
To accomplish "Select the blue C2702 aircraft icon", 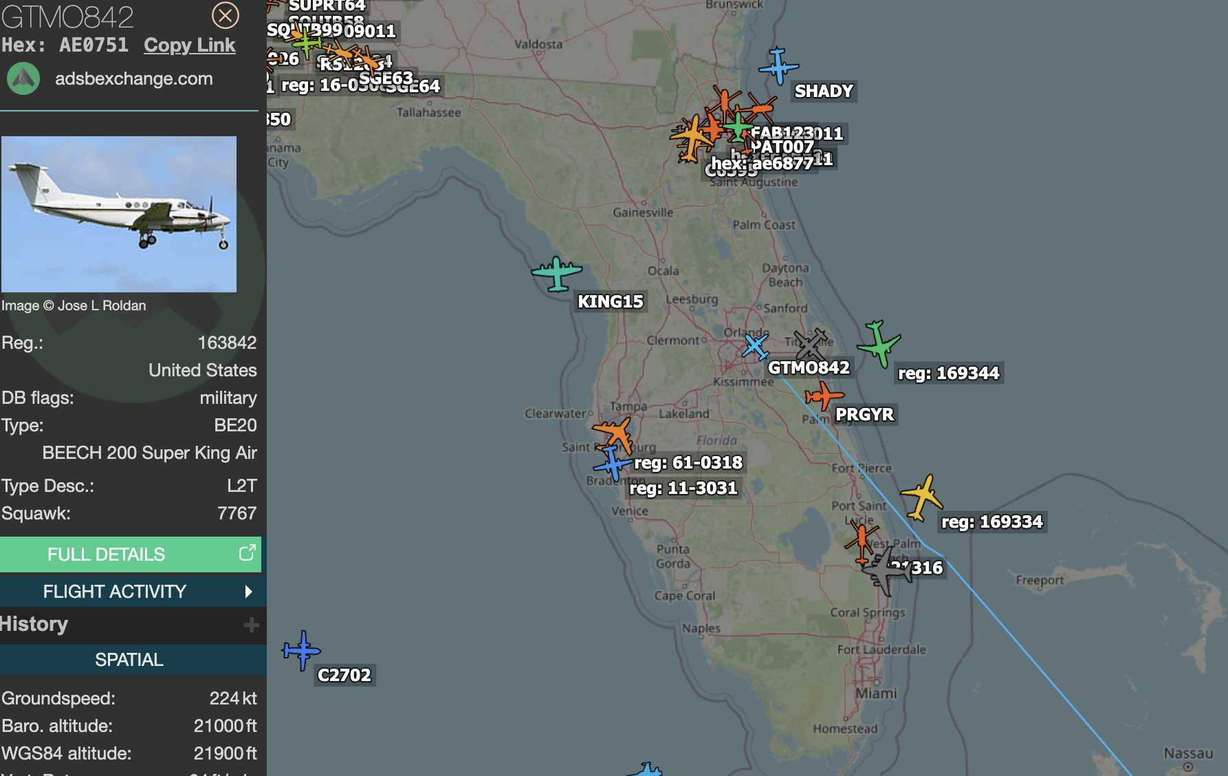I will click(x=301, y=649).
